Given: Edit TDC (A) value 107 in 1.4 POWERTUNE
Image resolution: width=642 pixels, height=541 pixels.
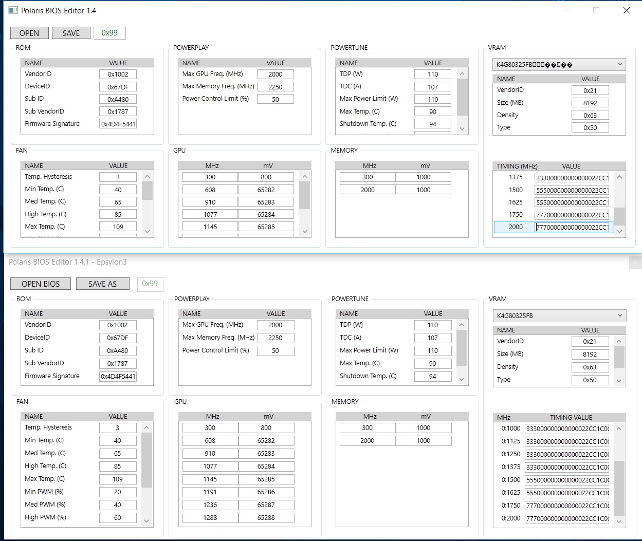Looking at the screenshot, I should click(x=433, y=87).
